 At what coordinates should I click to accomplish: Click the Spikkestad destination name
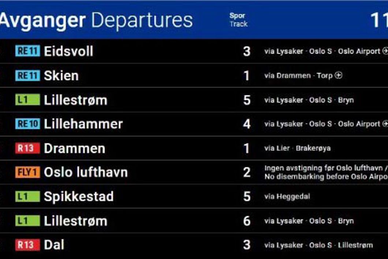79,197
